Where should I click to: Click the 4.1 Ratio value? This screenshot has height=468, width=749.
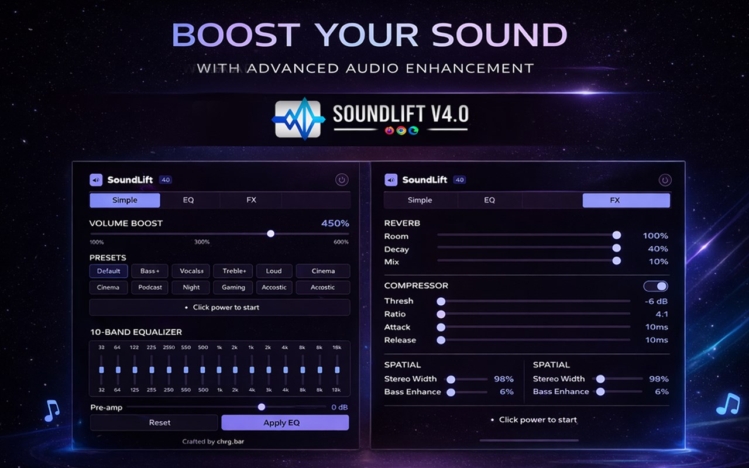662,314
